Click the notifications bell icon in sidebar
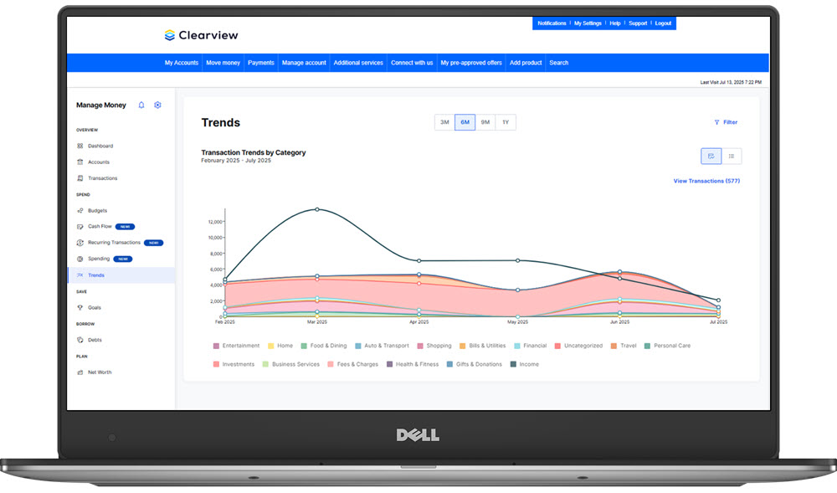 pyautogui.click(x=141, y=105)
